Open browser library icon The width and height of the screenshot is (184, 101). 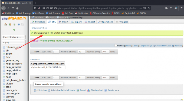(x=166, y=8)
